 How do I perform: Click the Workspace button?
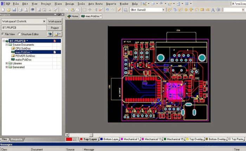pos(54,21)
